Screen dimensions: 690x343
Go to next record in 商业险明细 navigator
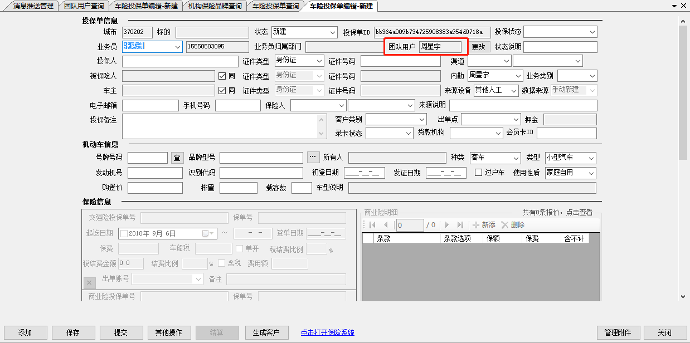(x=446, y=225)
